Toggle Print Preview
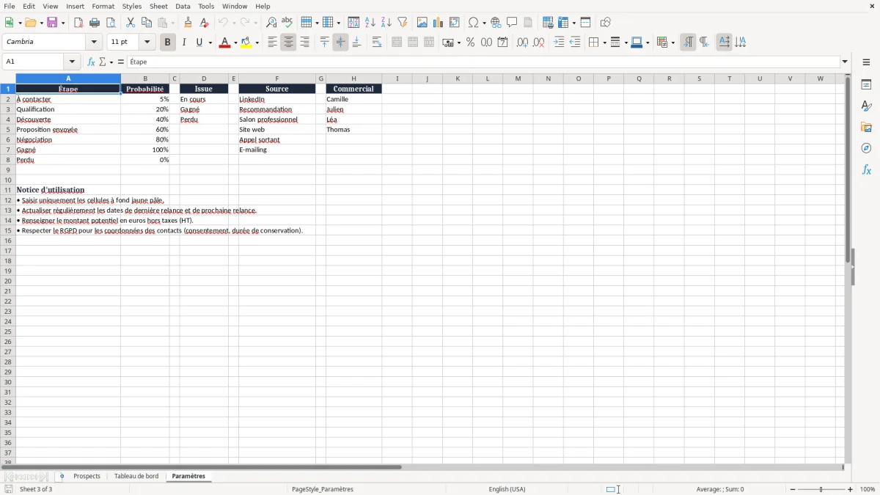 click(x=111, y=23)
